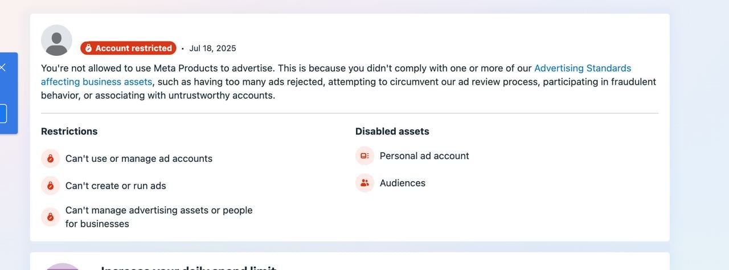
Task: Click the Personal ad account icon
Action: pos(364,156)
